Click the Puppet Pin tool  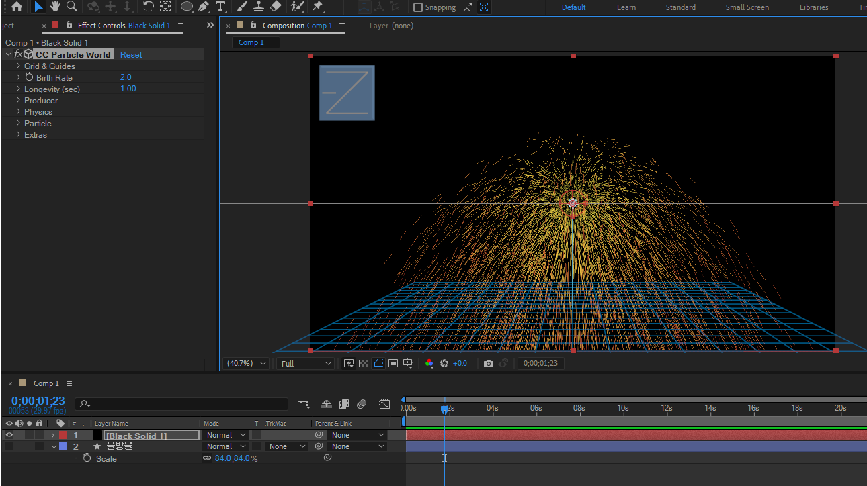pos(317,7)
